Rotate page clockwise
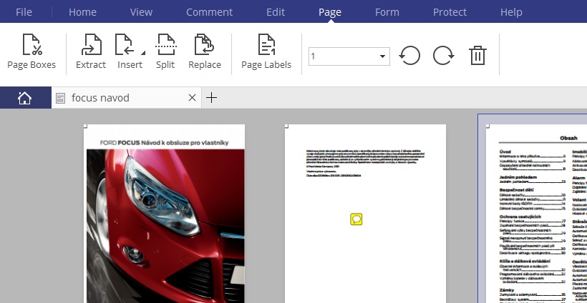The image size is (587, 303). click(x=443, y=55)
